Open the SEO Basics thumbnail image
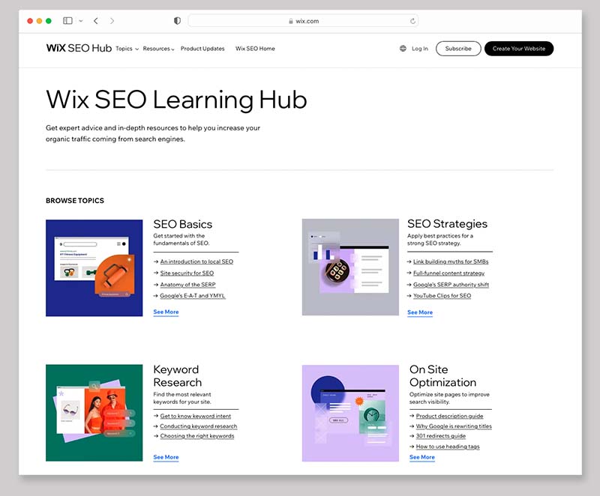 point(94,268)
